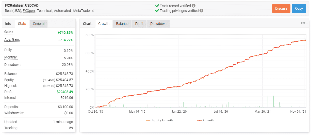The height and width of the screenshot is (135, 311).
Task: Click the Balance value $25,545.73
Action: tap(64, 74)
